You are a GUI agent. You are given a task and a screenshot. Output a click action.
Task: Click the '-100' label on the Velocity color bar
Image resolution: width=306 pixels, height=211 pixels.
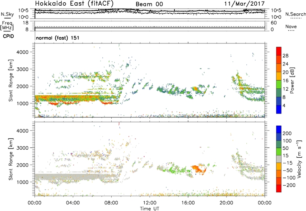tap(289, 177)
